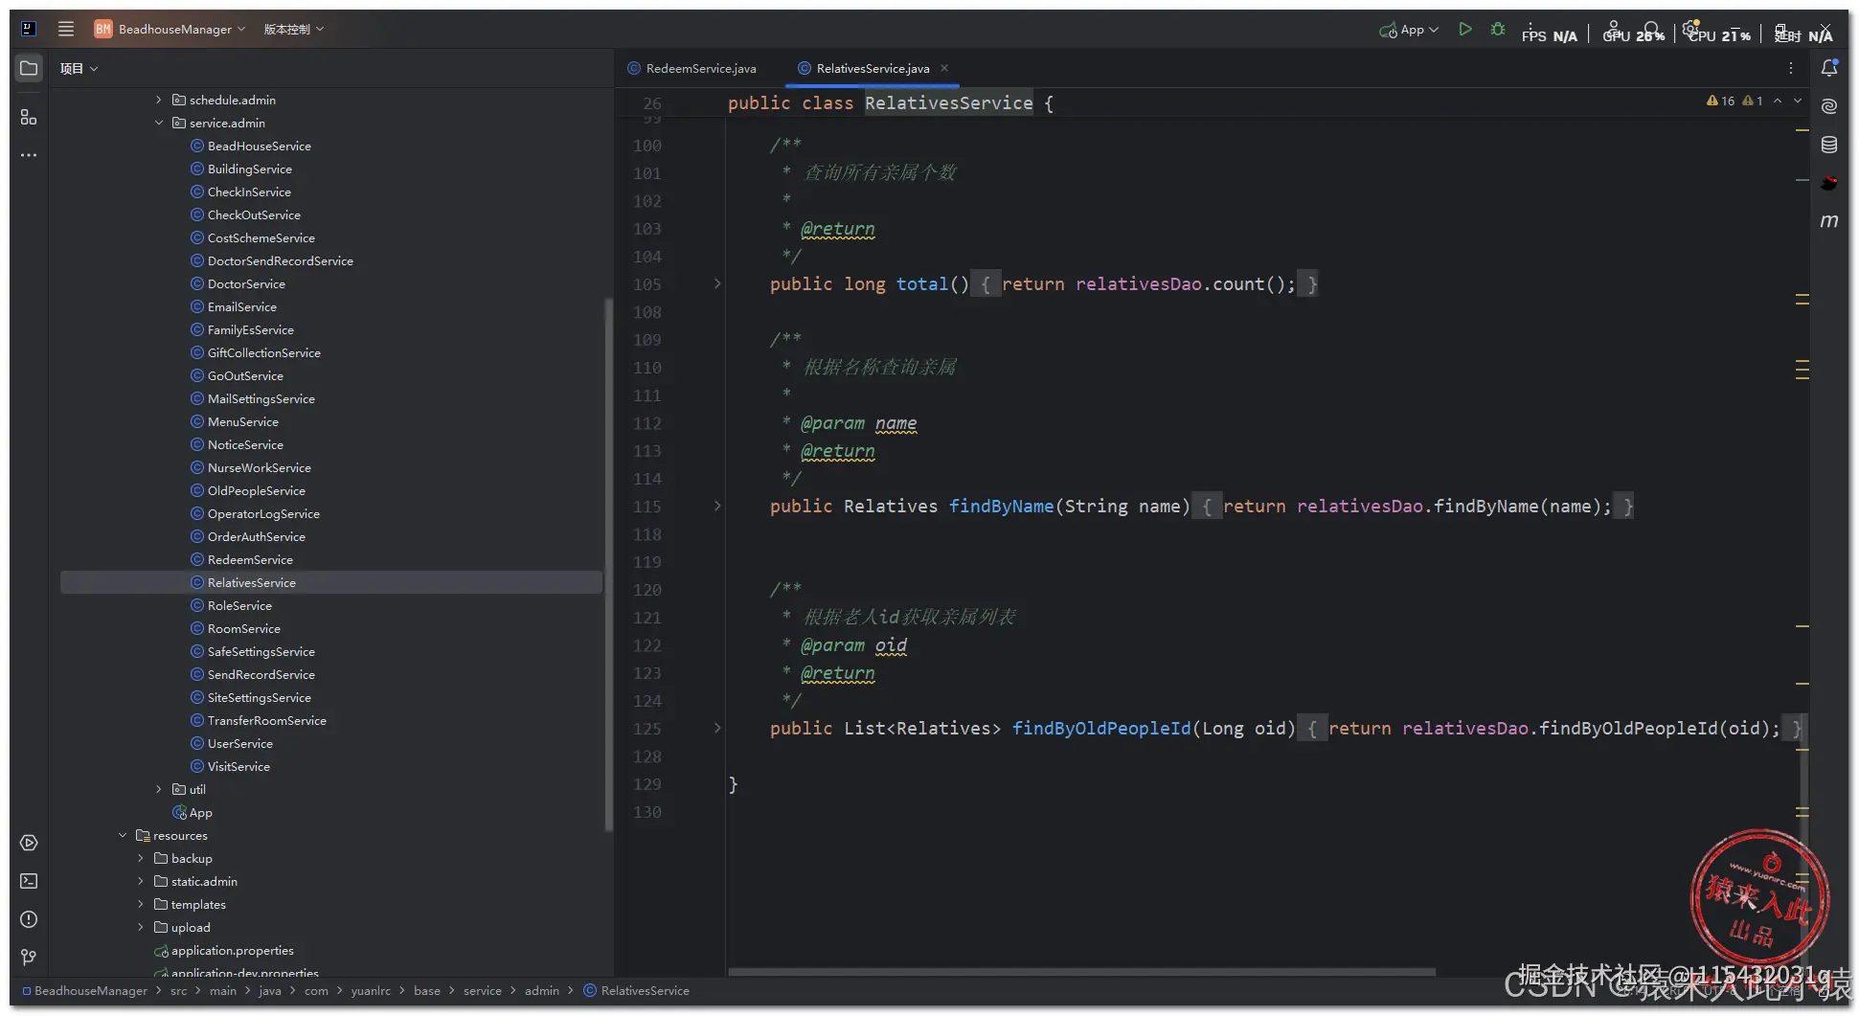Click the project tree vertical scrollbar
The height and width of the screenshot is (1016, 1859).
(608, 565)
